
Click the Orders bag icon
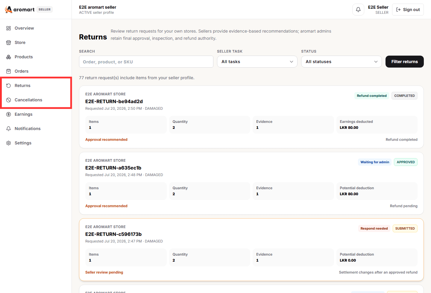tap(8, 71)
